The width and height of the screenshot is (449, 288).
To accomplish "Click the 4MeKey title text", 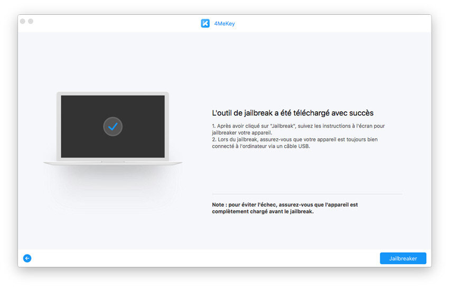I will click(x=224, y=23).
